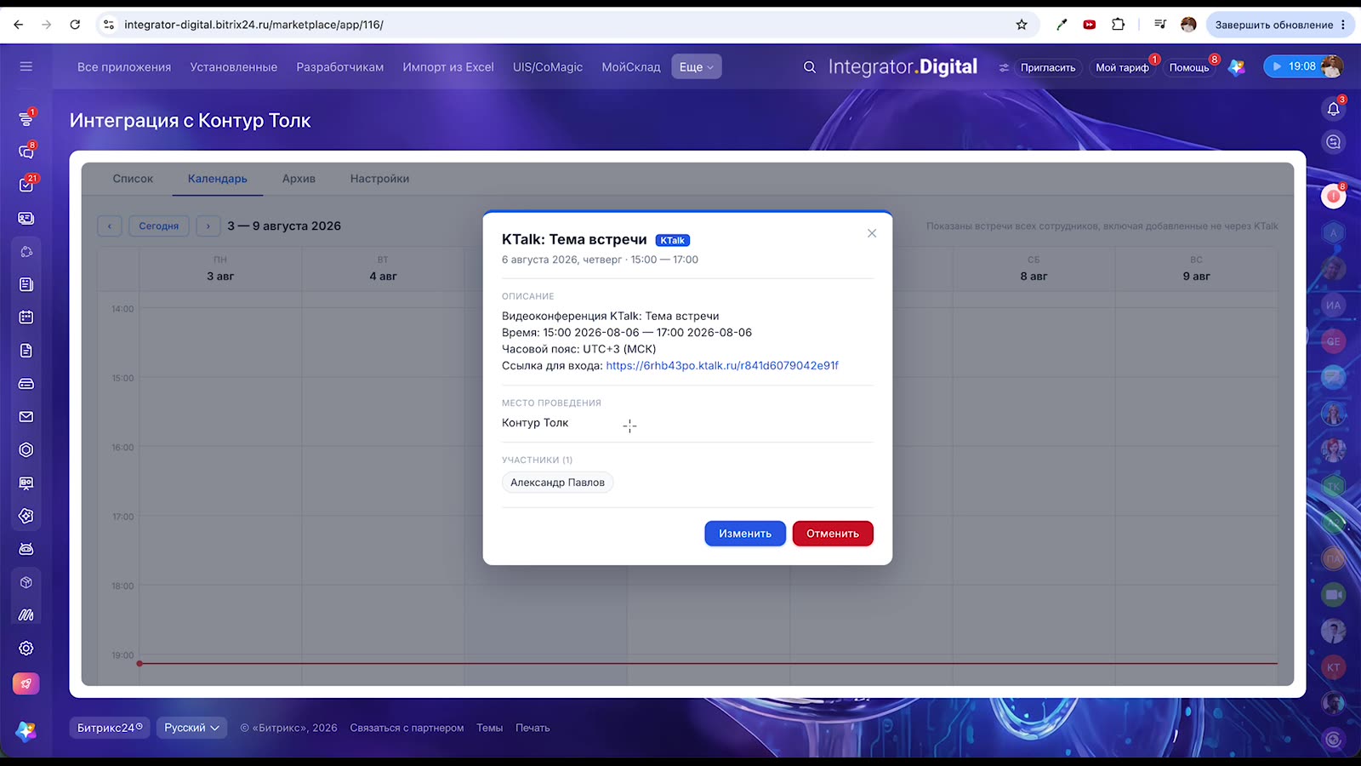
Task: Open the Темы footer link
Action: pos(489,728)
